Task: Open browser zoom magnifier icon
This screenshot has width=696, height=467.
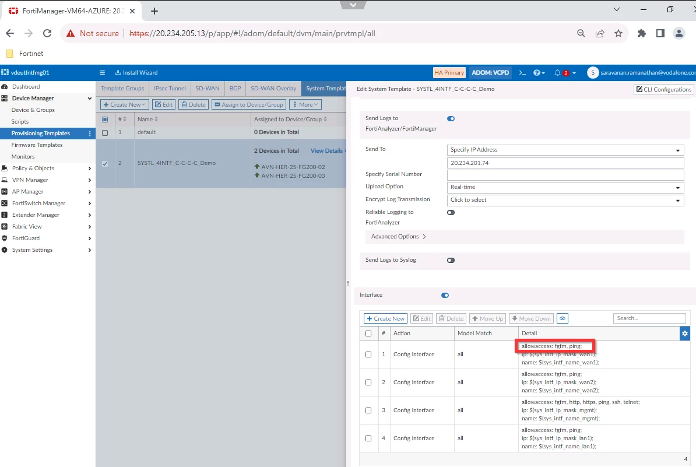Action: pos(581,33)
